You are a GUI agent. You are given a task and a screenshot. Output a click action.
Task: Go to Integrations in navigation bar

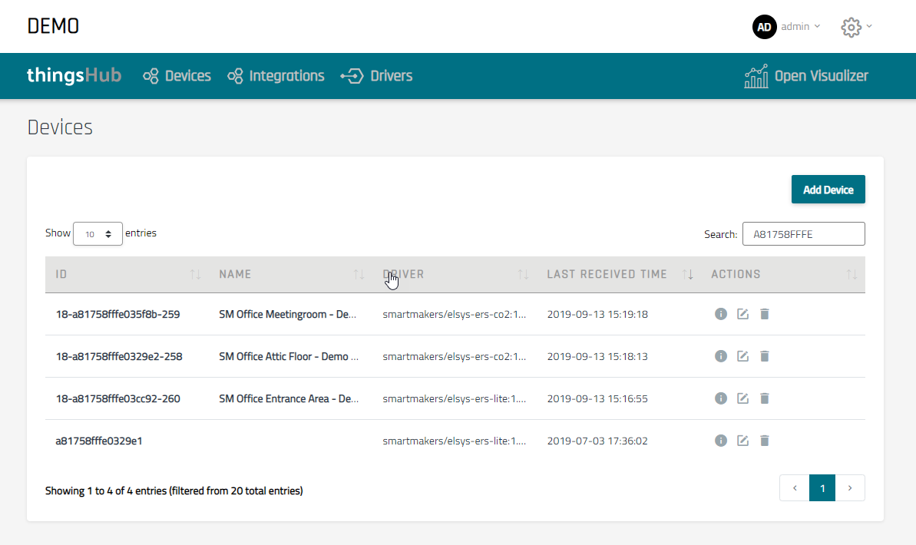click(x=276, y=76)
